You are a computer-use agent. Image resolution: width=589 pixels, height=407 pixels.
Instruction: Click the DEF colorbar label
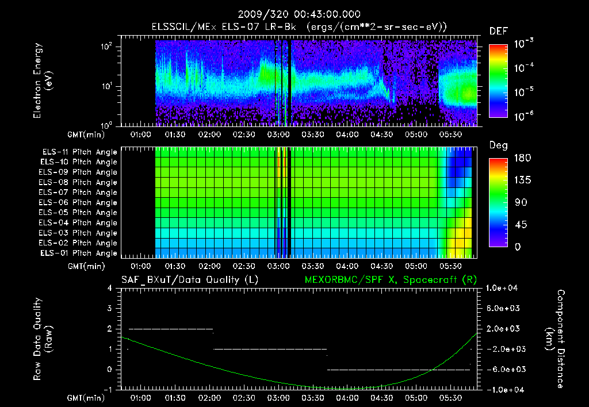499,32
